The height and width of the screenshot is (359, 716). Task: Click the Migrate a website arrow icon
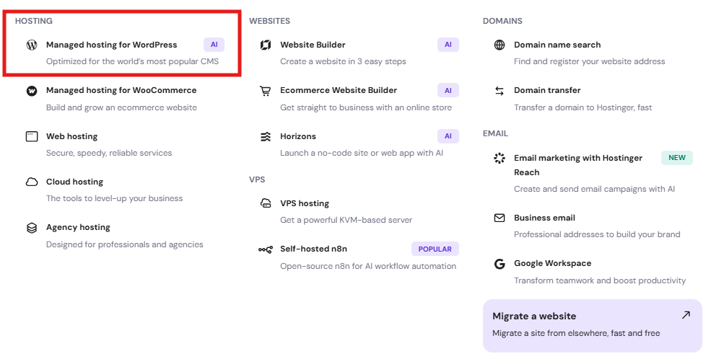point(686,315)
